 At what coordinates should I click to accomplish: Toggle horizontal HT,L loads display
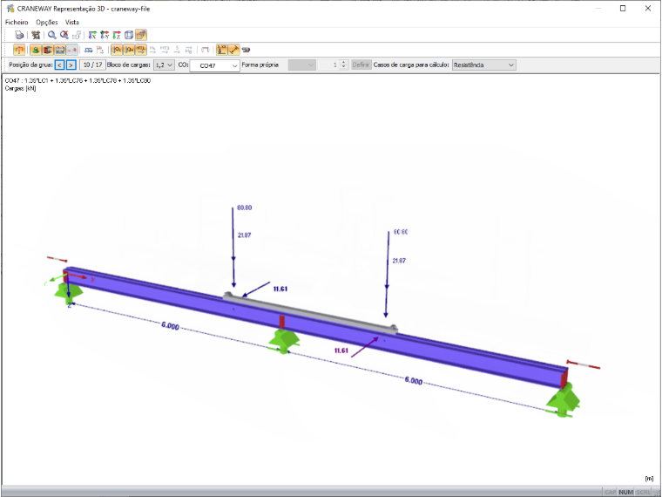point(141,50)
